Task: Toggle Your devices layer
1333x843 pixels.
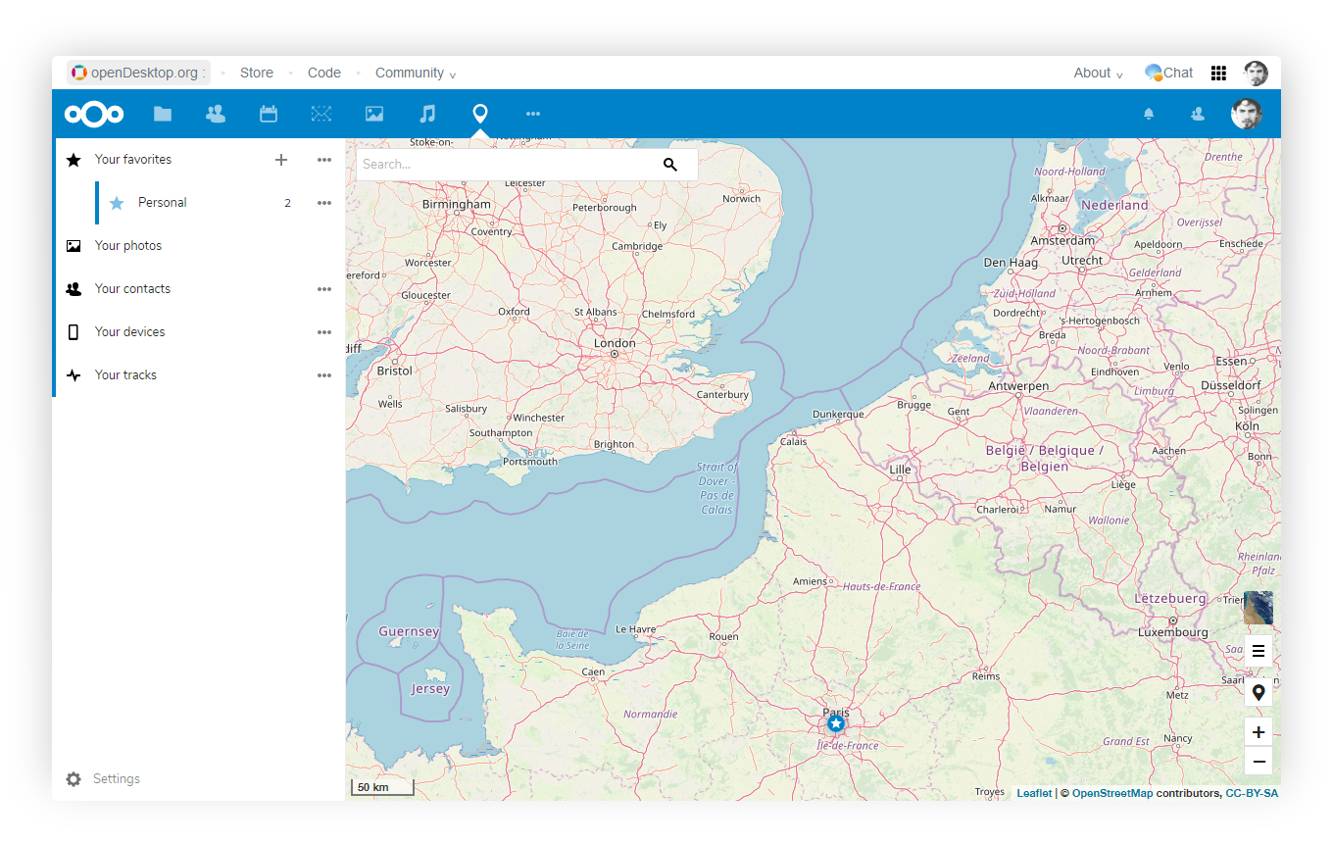Action: 130,332
